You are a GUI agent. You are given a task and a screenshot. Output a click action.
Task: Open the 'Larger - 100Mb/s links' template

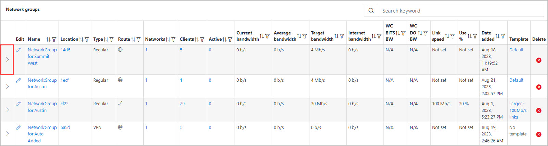518,110
